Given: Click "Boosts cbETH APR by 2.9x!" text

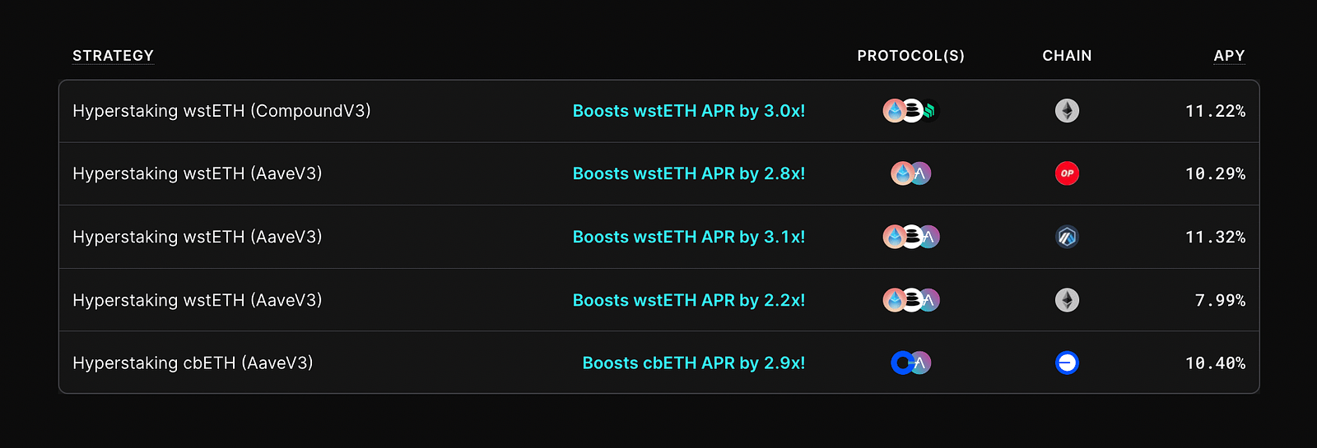Looking at the screenshot, I should click(694, 363).
